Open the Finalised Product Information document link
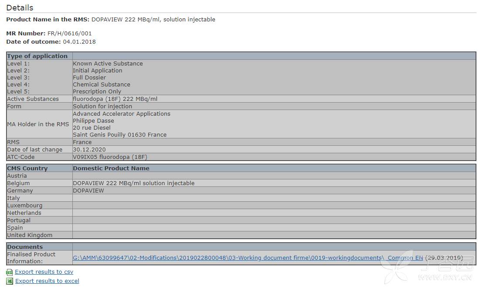 (x=248, y=258)
